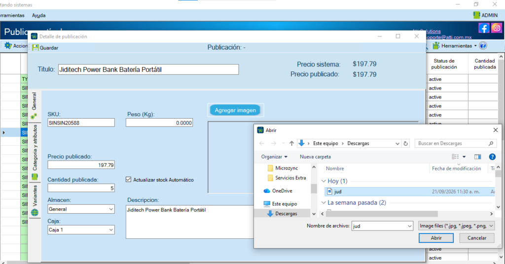The width and height of the screenshot is (505, 264).
Task: Toggle the preview pane icon in Abrir
Action: point(477,157)
